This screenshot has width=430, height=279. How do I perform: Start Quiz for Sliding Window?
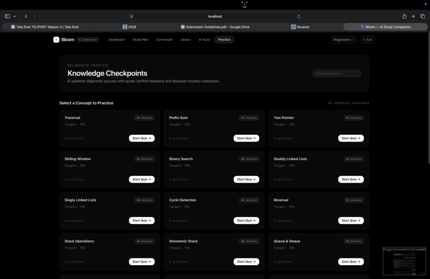coord(142,179)
